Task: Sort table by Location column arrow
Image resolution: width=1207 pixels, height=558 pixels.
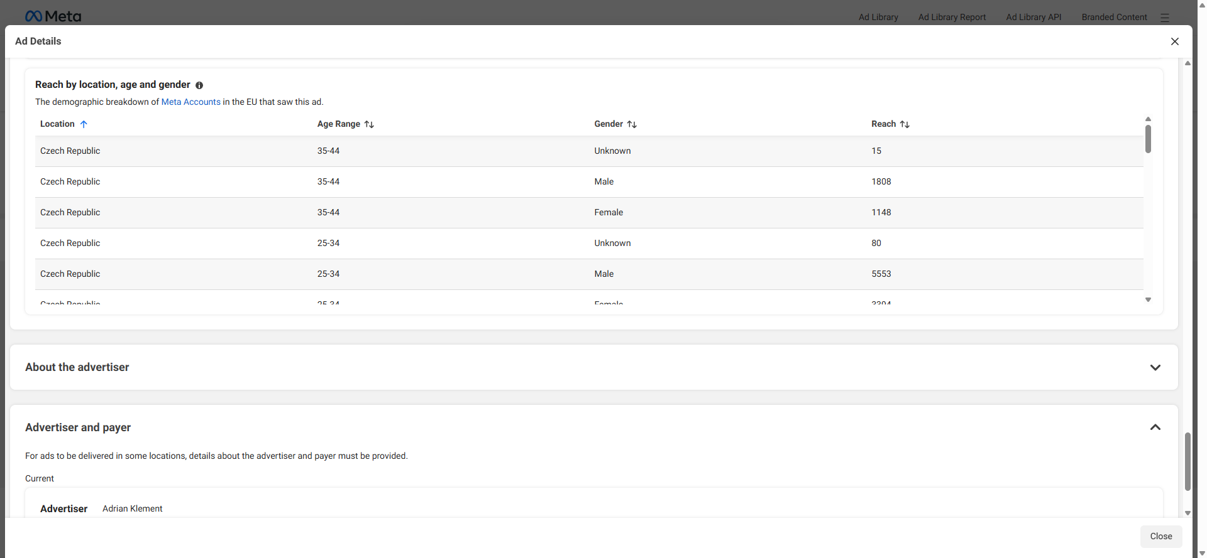Action: (84, 124)
